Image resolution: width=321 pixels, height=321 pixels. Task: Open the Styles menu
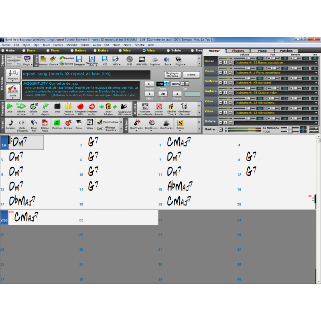pyautogui.click(x=26, y=45)
